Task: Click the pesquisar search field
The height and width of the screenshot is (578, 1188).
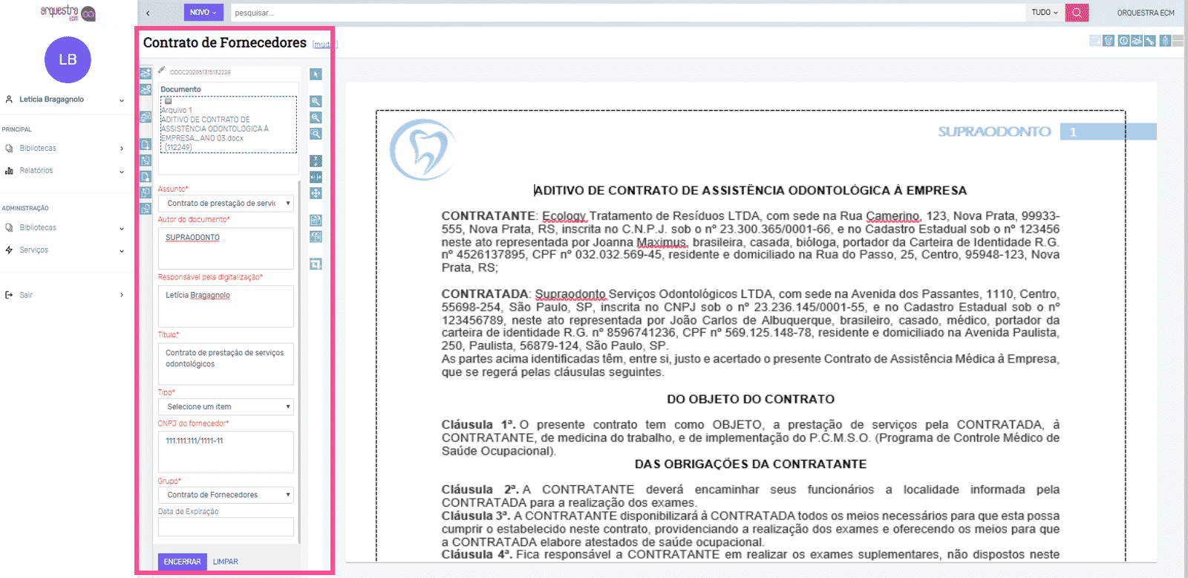Action: point(628,13)
